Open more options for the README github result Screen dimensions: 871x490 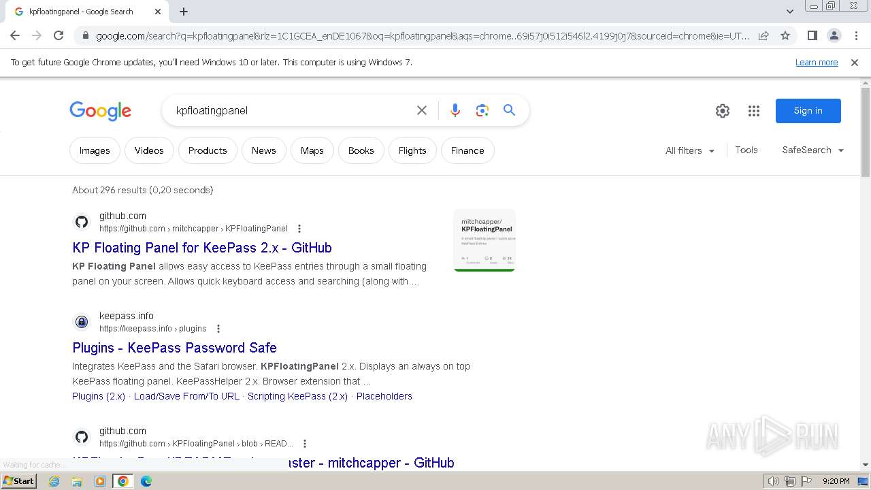coord(305,444)
